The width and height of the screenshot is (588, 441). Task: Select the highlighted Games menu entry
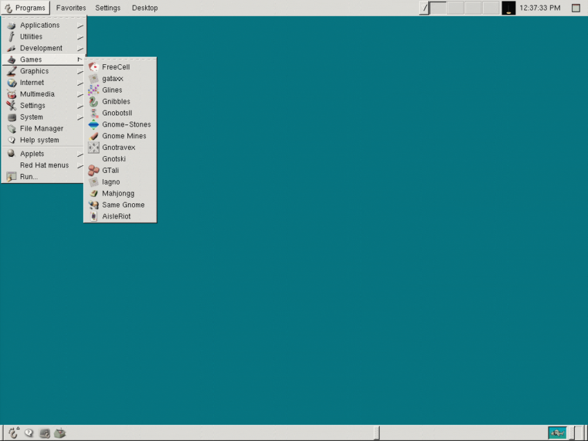[44, 59]
